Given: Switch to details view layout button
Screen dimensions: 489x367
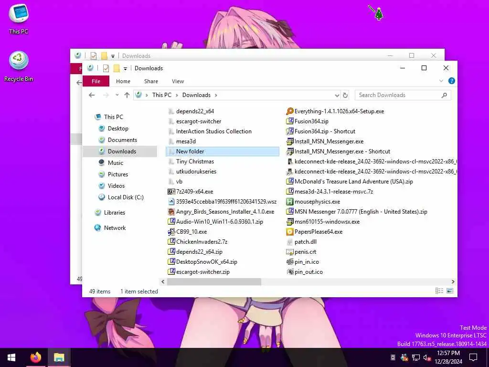Looking at the screenshot, I should [x=439, y=291].
